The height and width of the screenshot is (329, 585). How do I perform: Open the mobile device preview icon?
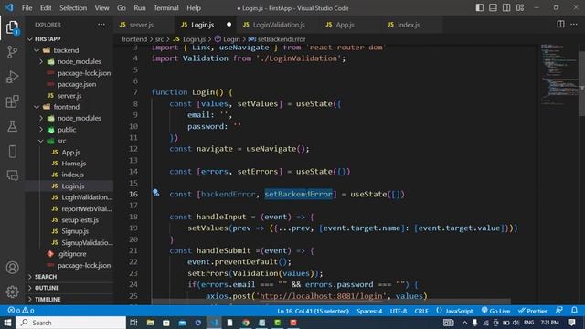[12, 152]
